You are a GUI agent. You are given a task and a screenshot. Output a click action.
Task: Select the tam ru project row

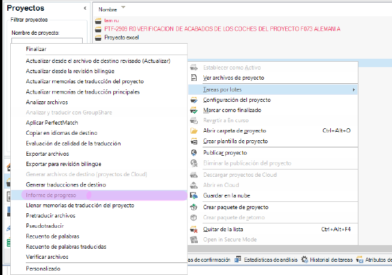243,21
